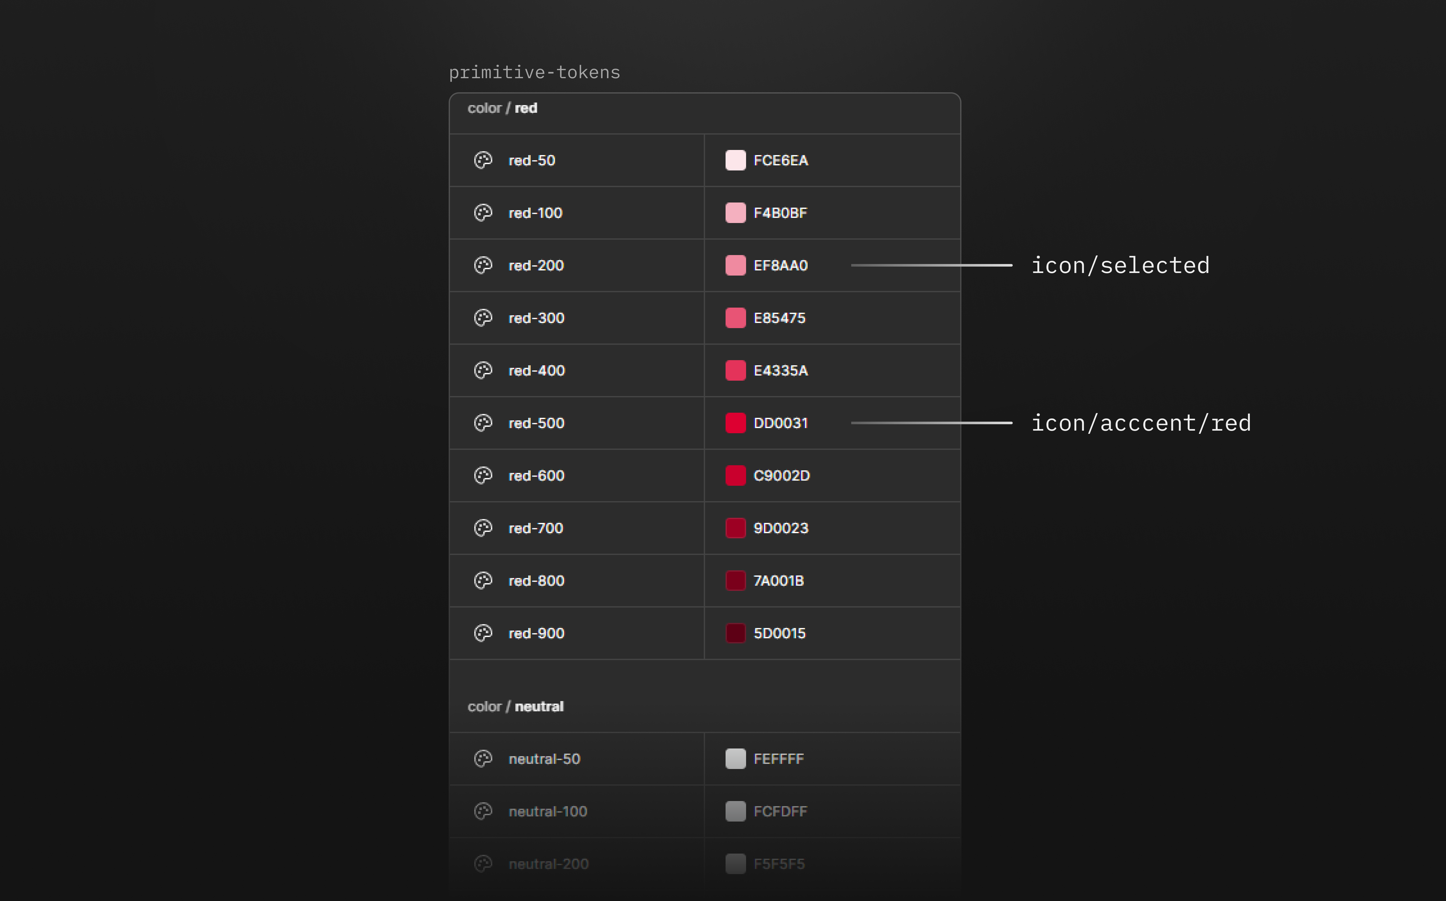Click the E85475 hex value

(779, 318)
